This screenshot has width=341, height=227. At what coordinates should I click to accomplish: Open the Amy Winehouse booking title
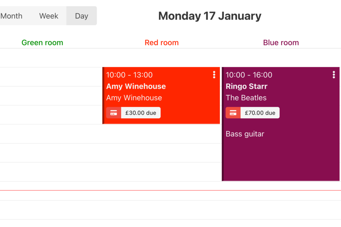[x=136, y=86]
